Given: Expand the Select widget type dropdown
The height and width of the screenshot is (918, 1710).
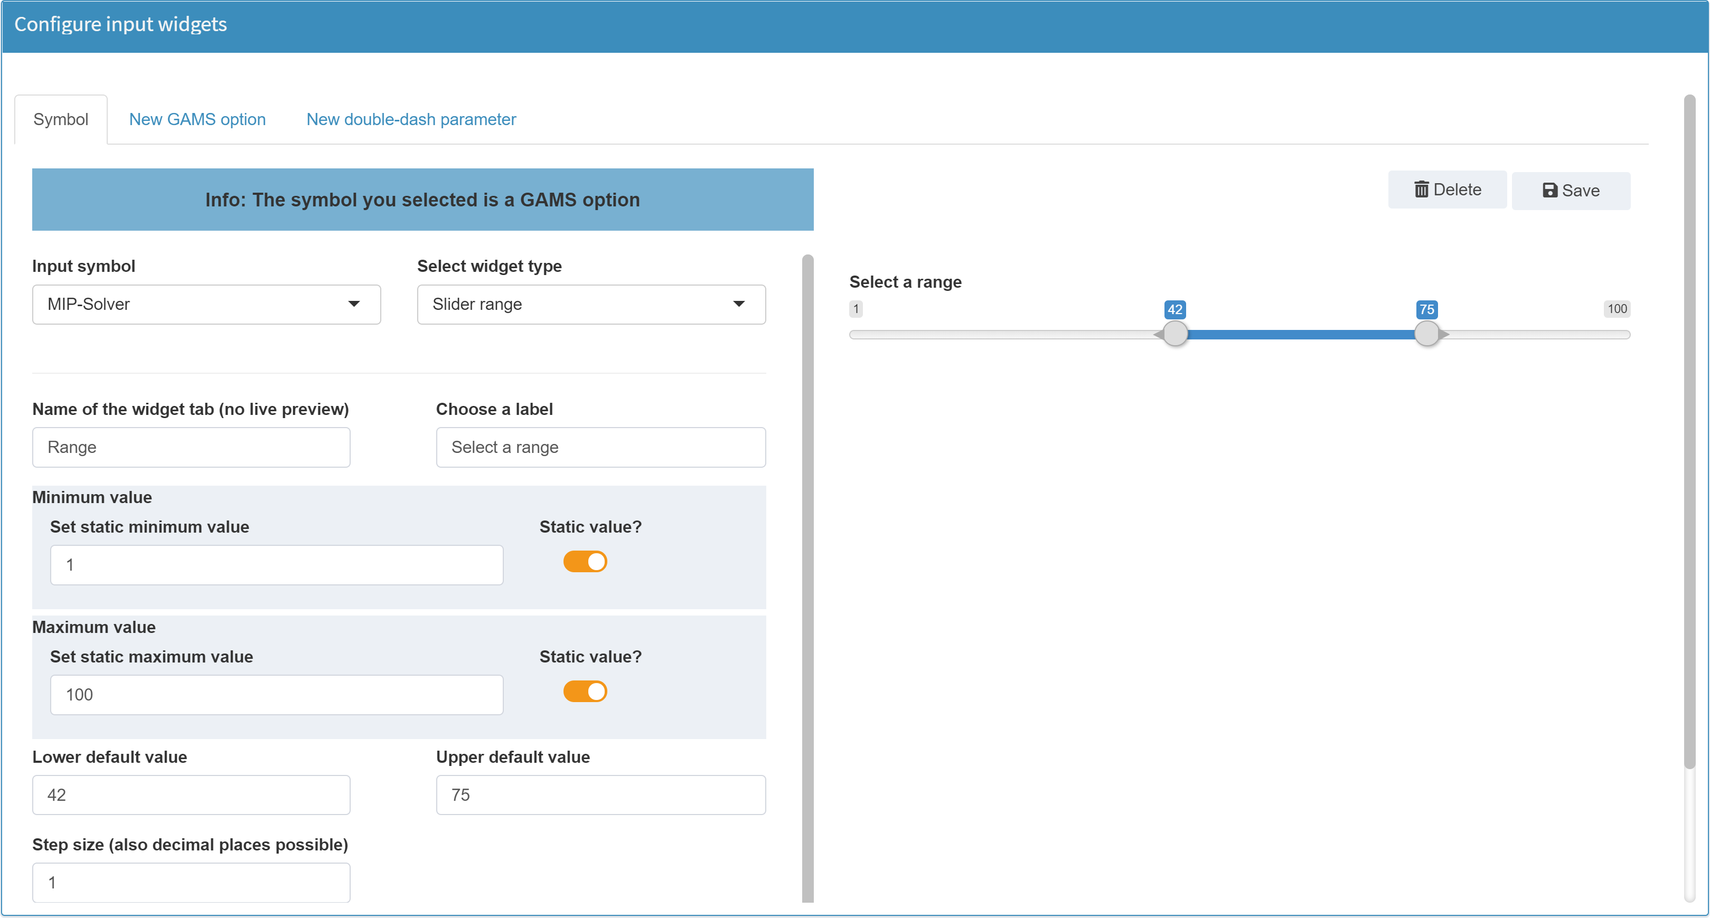Looking at the screenshot, I should pos(591,304).
